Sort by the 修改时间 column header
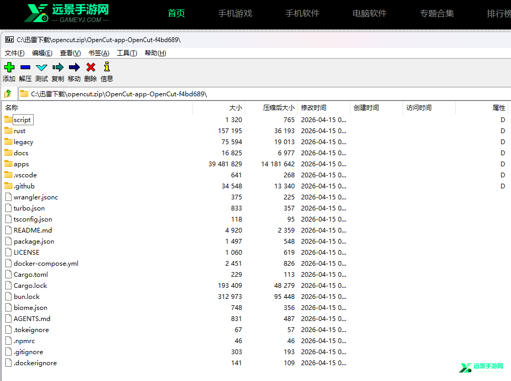The height and width of the screenshot is (381, 511). click(x=324, y=107)
